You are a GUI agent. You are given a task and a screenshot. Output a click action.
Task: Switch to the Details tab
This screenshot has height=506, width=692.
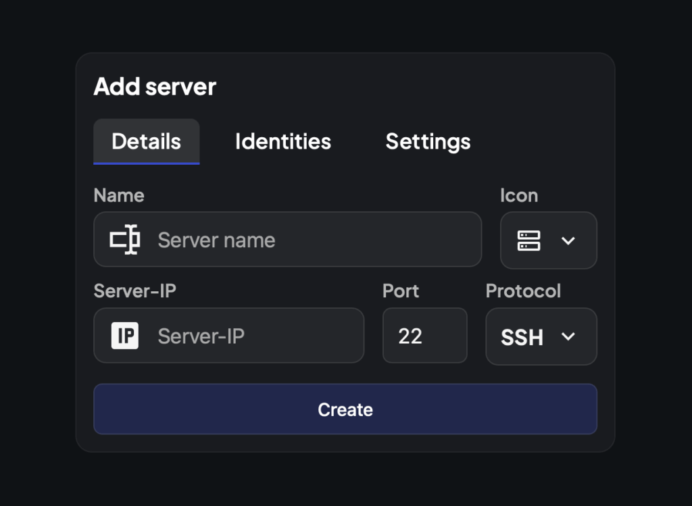pos(146,141)
